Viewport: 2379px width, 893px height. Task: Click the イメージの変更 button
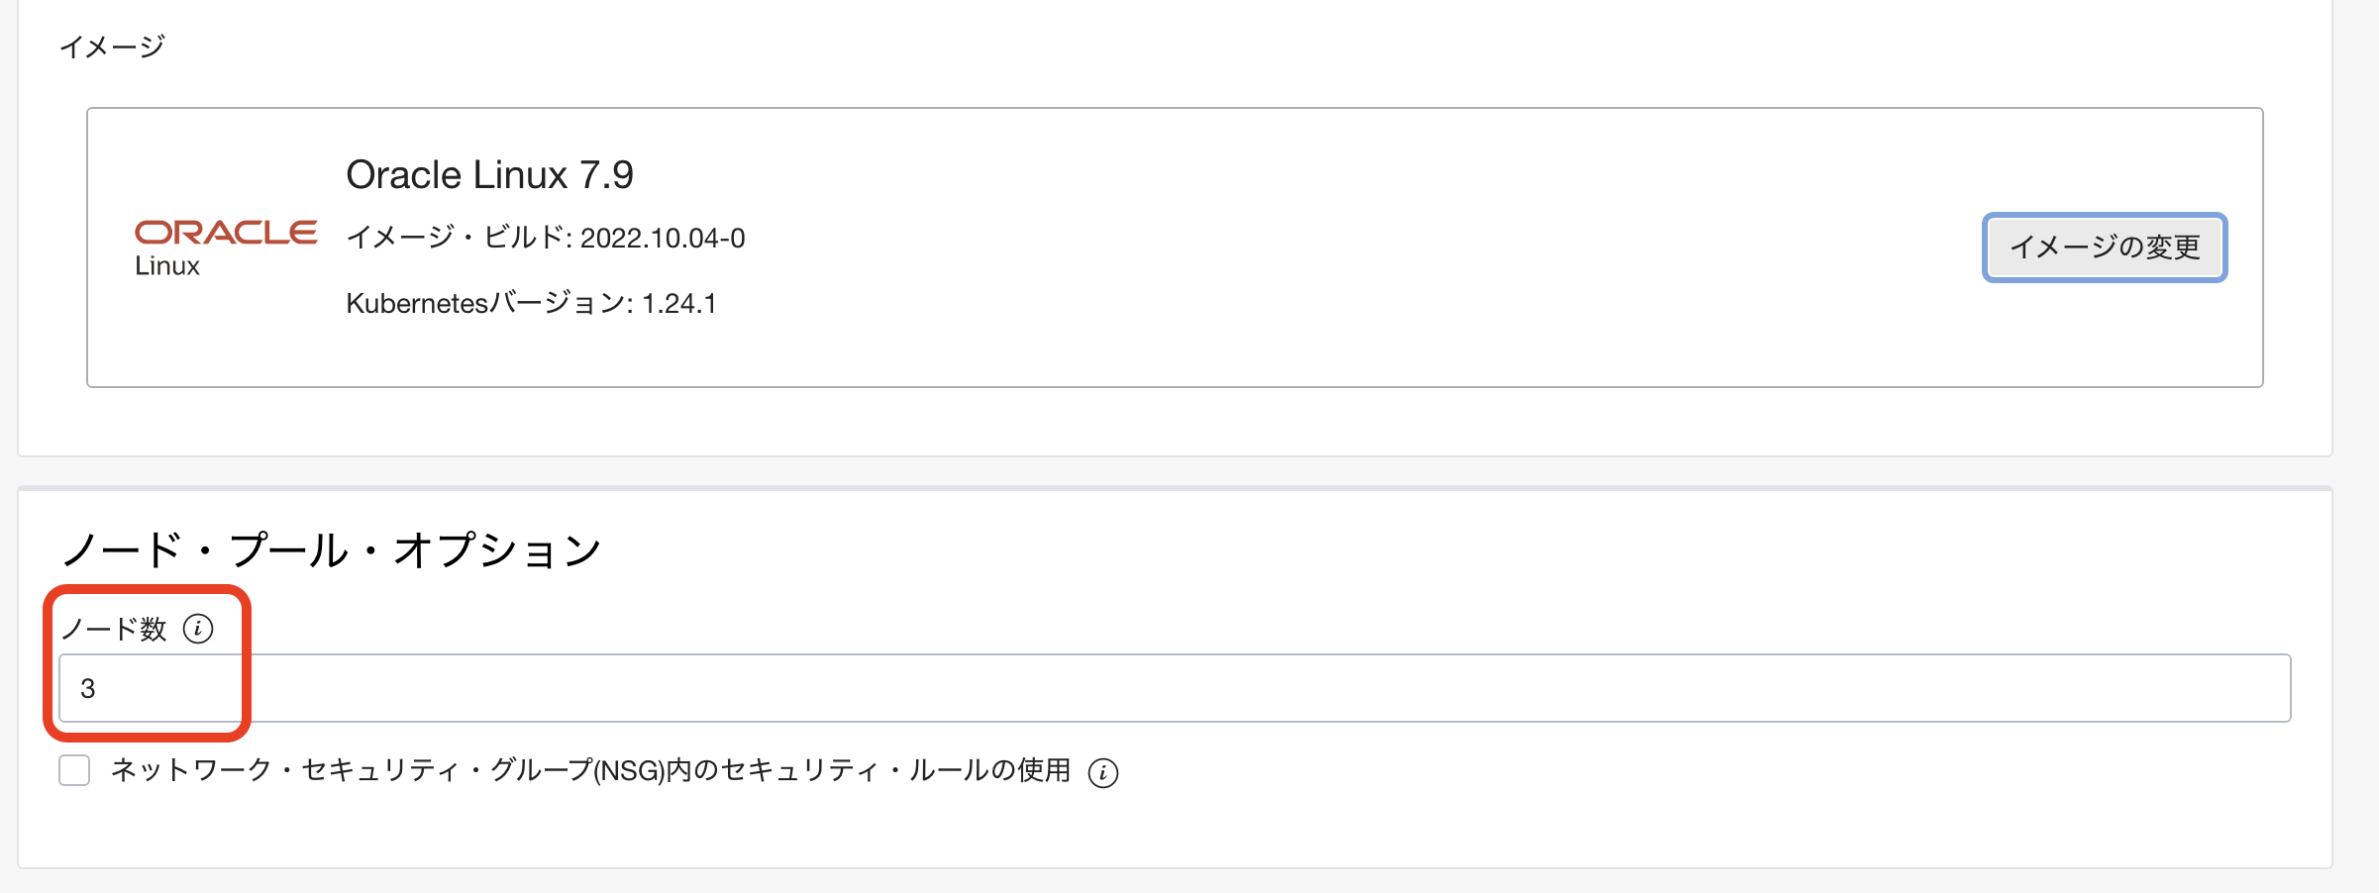(2105, 247)
